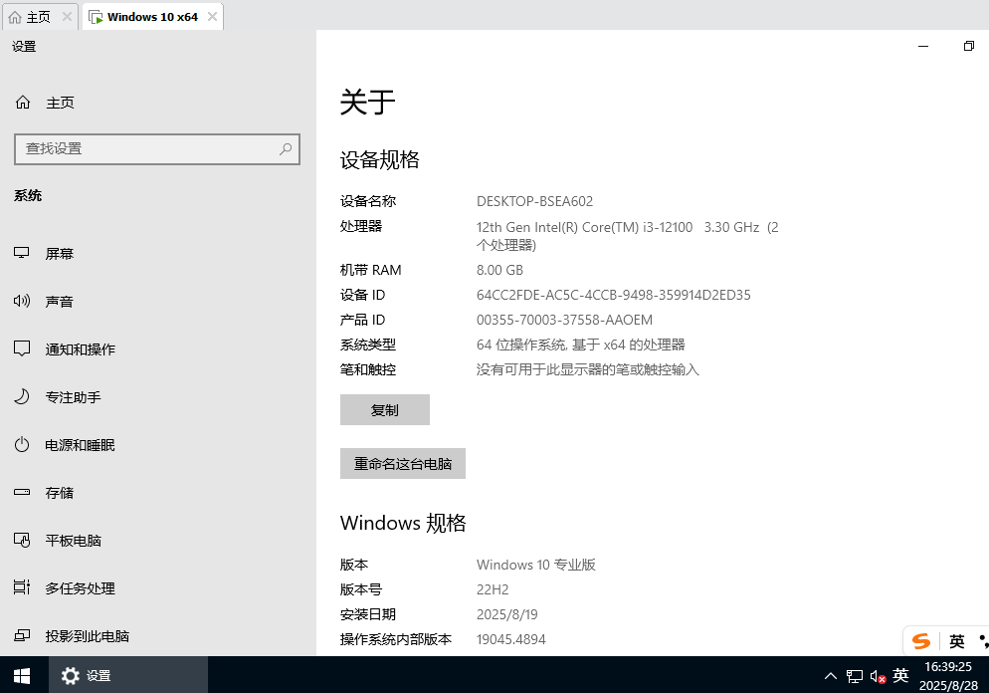Select the Windows 10 x64 tab
Viewport: 989px width, 693px height.
[152, 17]
